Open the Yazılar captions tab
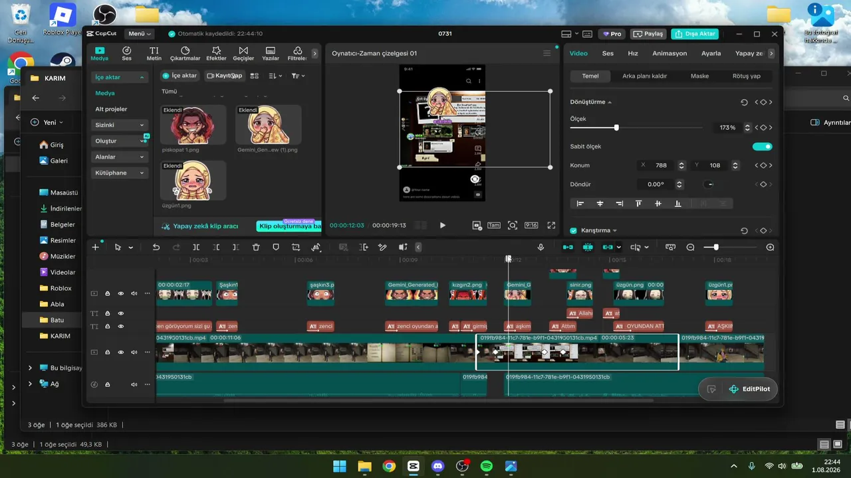851x478 pixels. click(x=271, y=54)
